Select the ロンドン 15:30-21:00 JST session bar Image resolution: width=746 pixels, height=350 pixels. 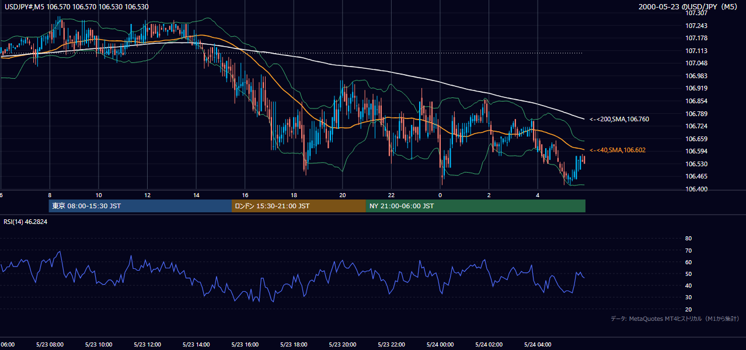pyautogui.click(x=299, y=206)
